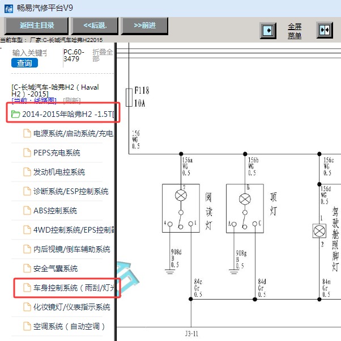Screen dimensions: 341x341
Task: Click document icon beside 空调系统
Action: point(27,326)
